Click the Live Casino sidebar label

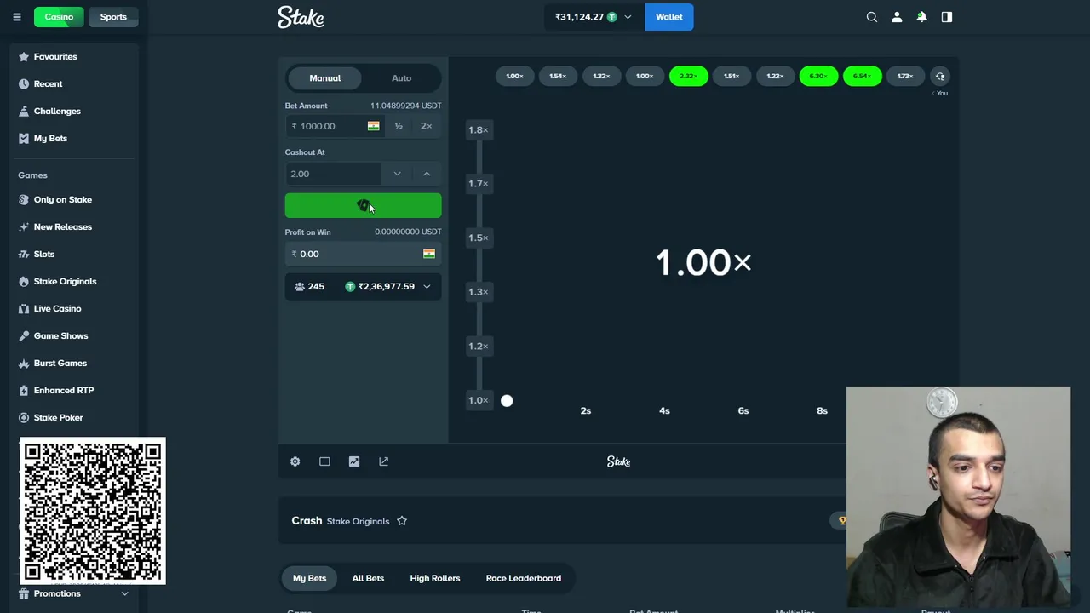[57, 308]
